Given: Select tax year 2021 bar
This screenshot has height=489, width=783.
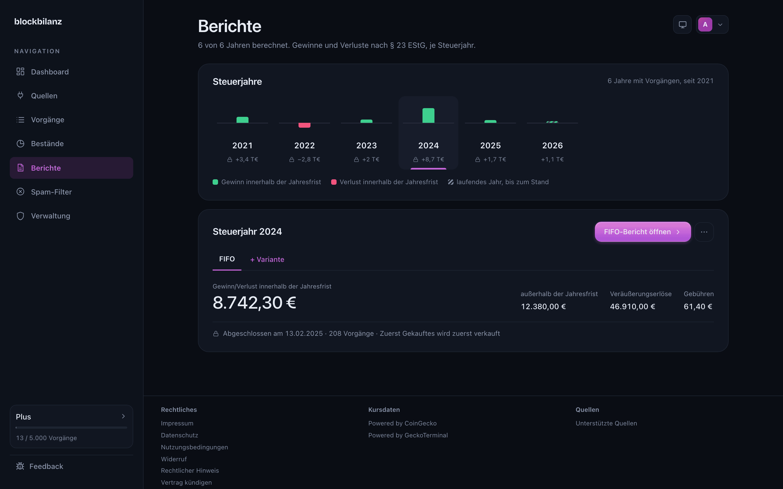Looking at the screenshot, I should click(242, 120).
